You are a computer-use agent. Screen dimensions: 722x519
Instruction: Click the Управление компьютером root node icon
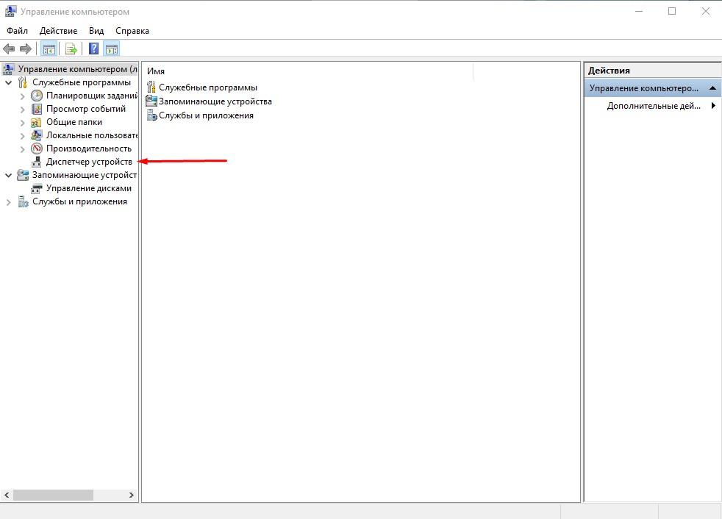point(8,69)
